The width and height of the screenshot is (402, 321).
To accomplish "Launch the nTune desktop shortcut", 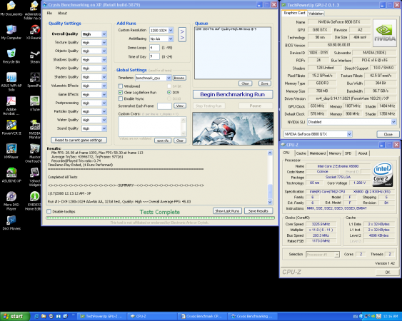I will 34,103.
